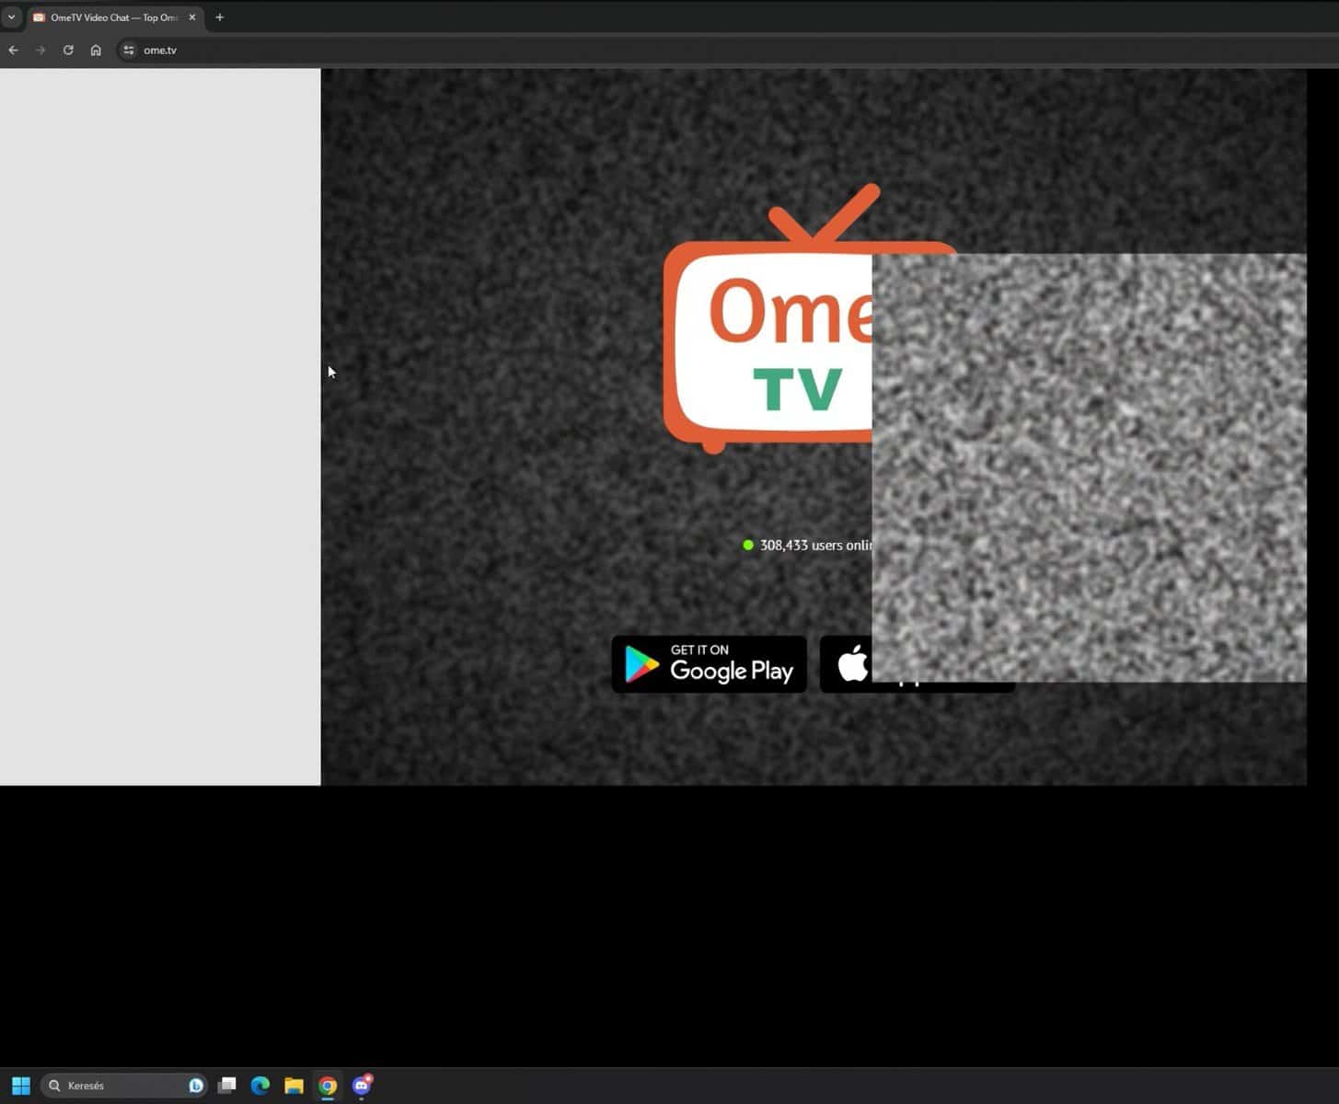
Task: Open the Get it on Google Play badge
Action: [x=709, y=663]
